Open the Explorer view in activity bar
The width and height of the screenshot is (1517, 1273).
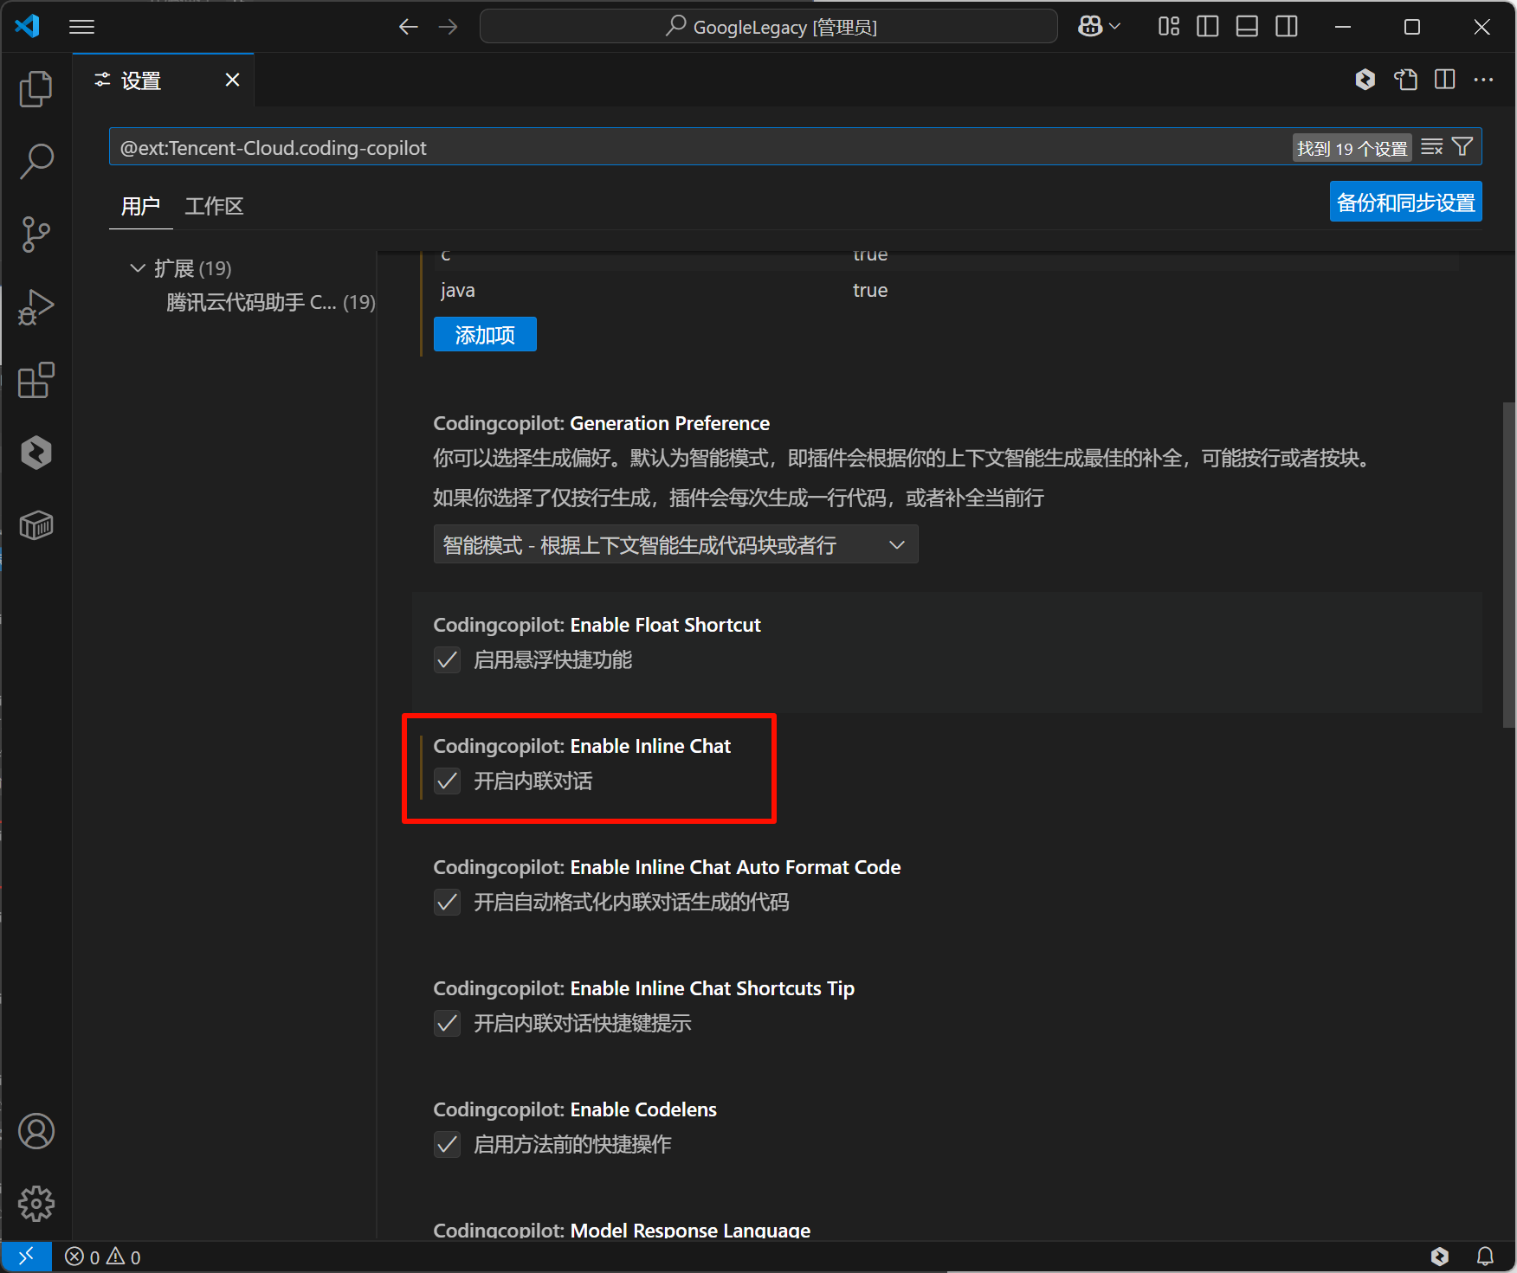tap(36, 88)
